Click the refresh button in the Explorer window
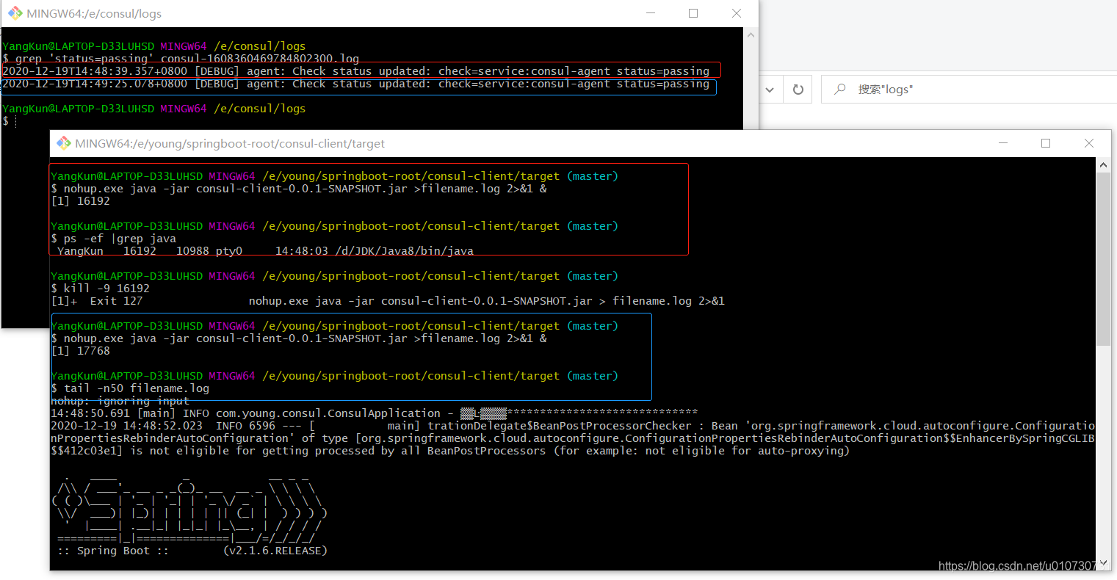The image size is (1117, 580). pyautogui.click(x=798, y=90)
